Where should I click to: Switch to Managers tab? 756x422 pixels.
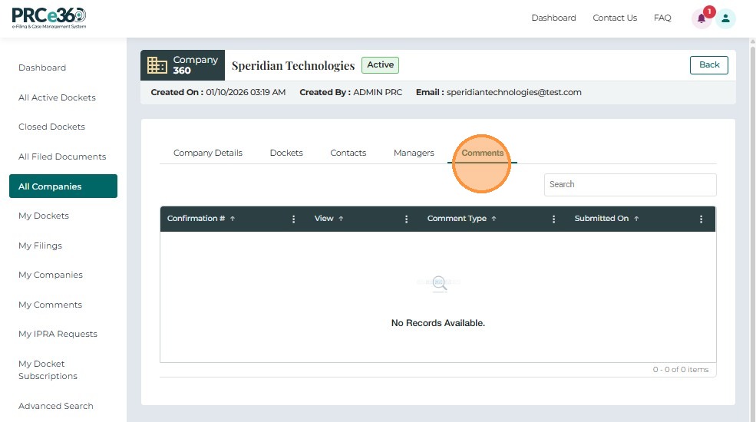[414, 153]
